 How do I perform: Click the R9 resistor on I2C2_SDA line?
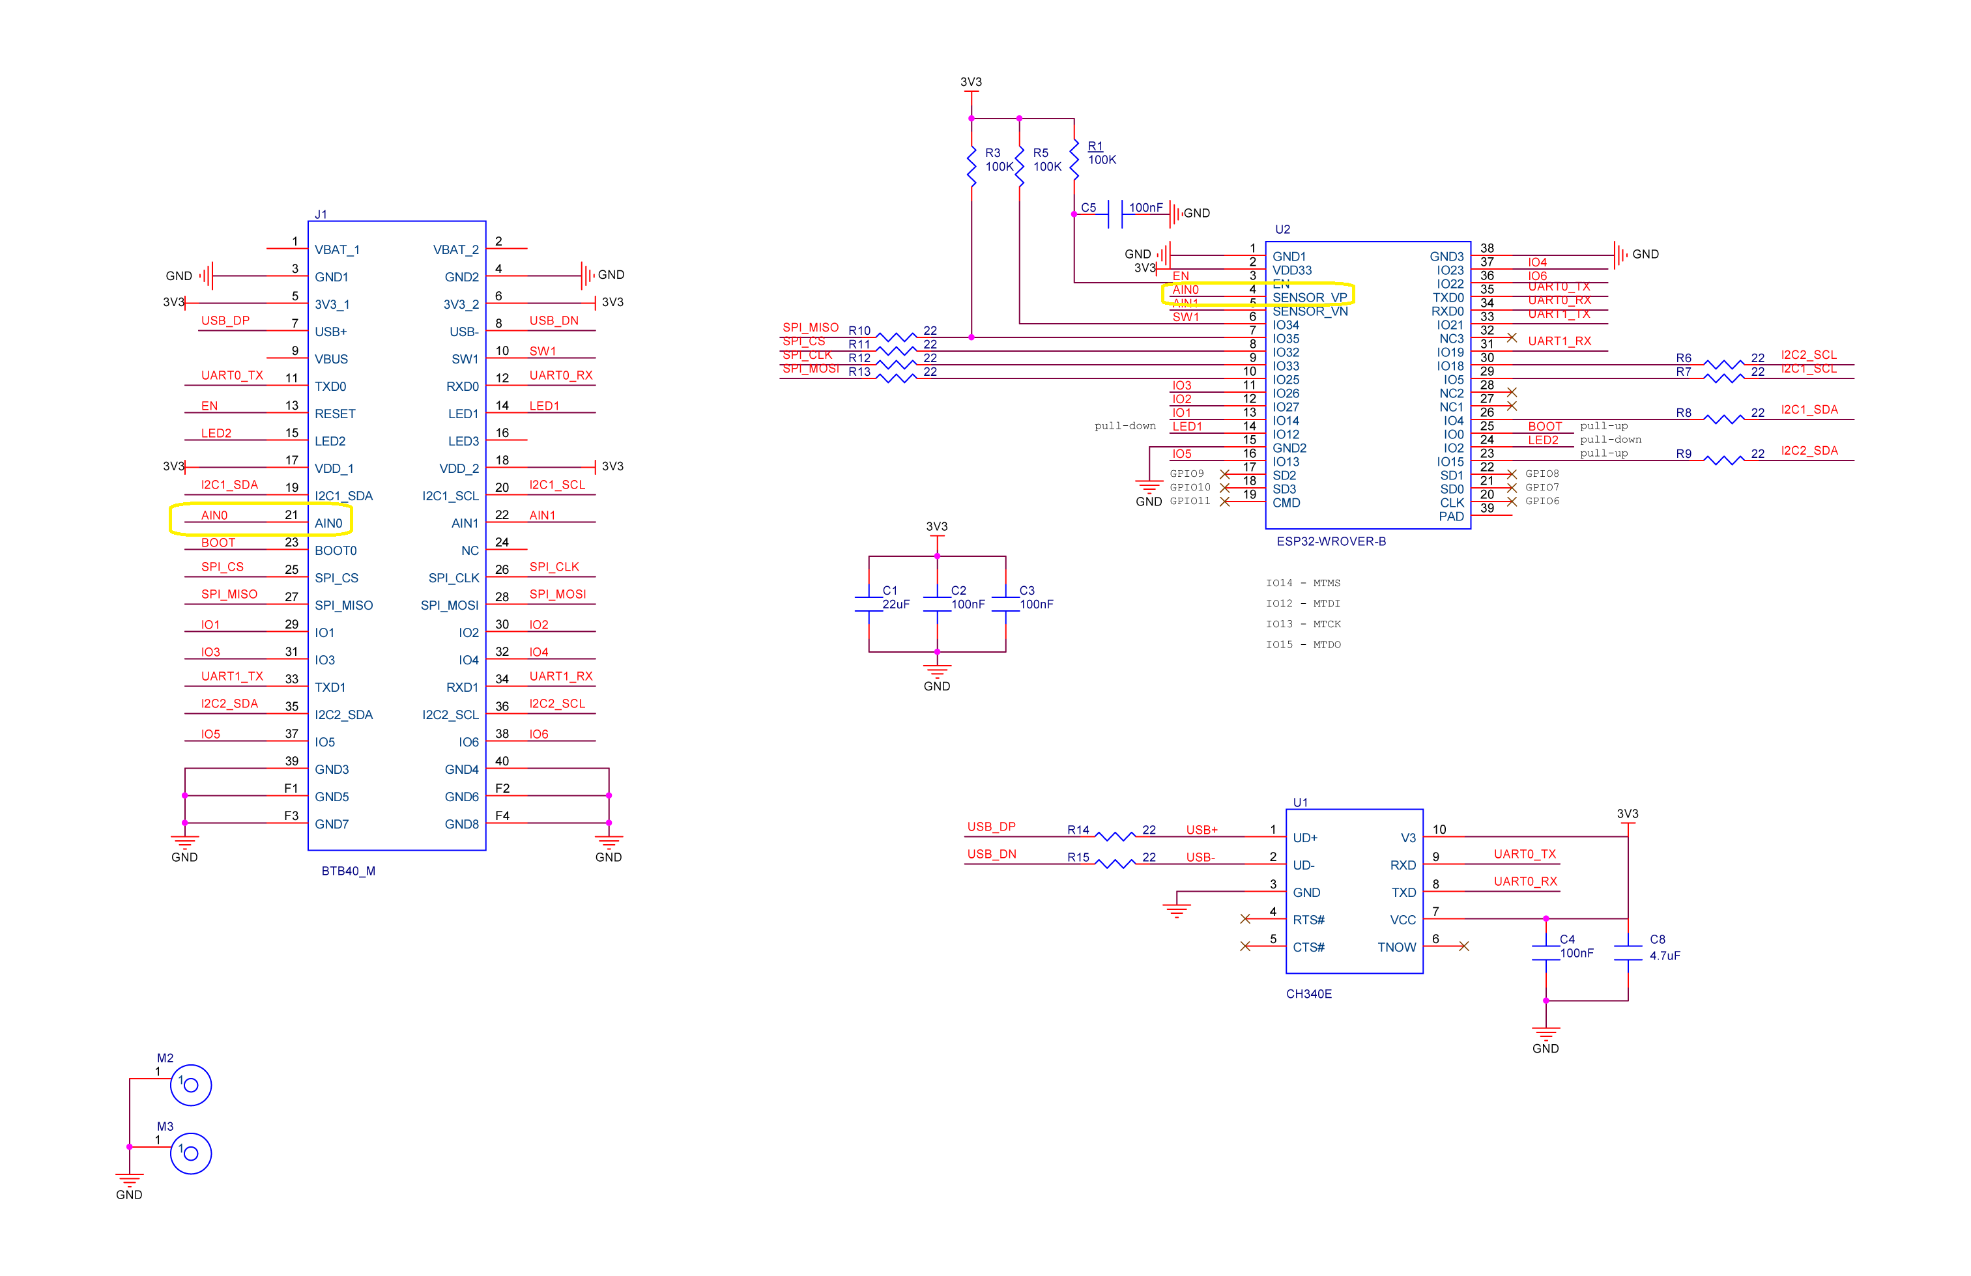[1723, 460]
